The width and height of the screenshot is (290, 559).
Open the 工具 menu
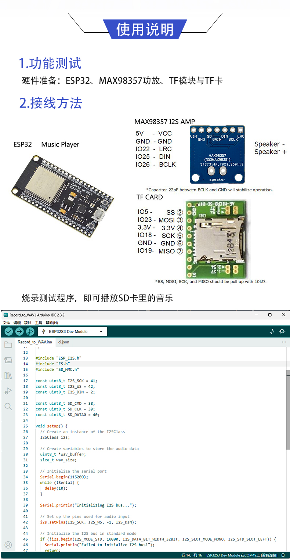38,322
